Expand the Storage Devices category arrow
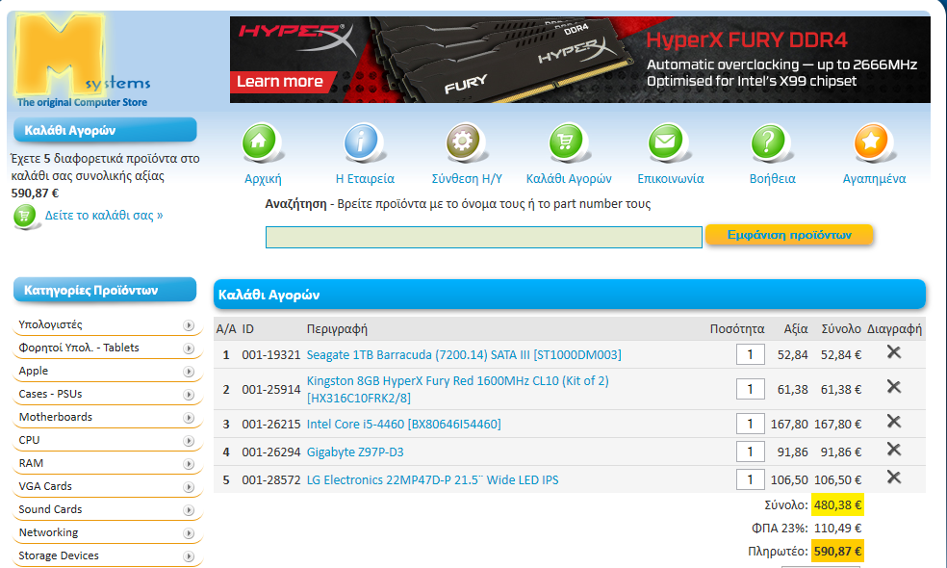The image size is (947, 568). click(x=189, y=556)
